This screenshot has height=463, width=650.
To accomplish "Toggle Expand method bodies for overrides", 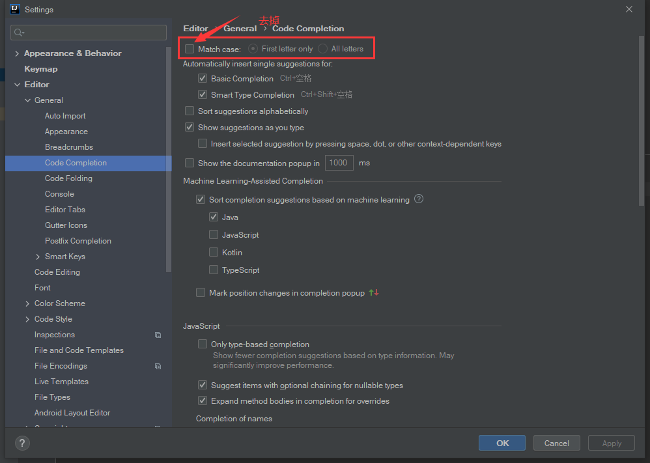I will click(x=203, y=401).
